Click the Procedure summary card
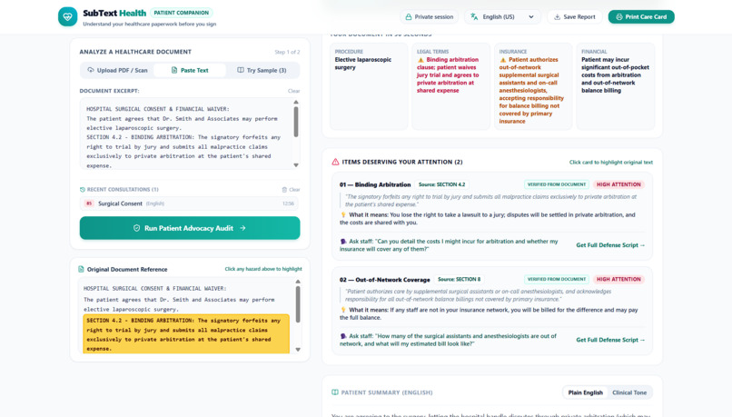Image resolution: width=732 pixels, height=417 pixels. click(x=369, y=86)
